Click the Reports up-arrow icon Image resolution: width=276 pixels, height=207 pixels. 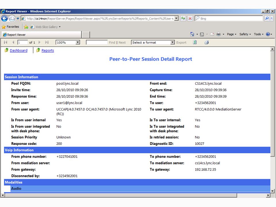38,50
